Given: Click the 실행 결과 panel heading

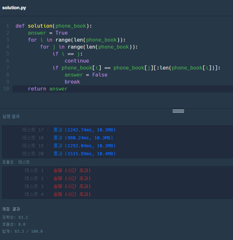Looking at the screenshot, I should click(x=11, y=116).
